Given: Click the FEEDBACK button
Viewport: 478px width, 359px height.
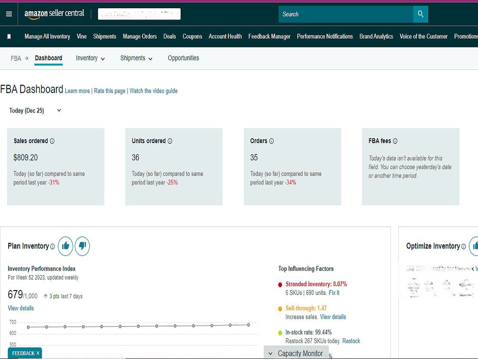Looking at the screenshot, I should (x=23, y=353).
